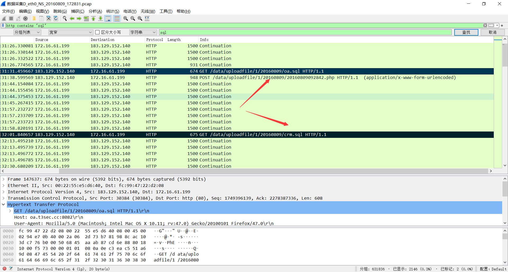Expand the Ethernet II layer
The height and width of the screenshot is (272, 508).
[3, 185]
